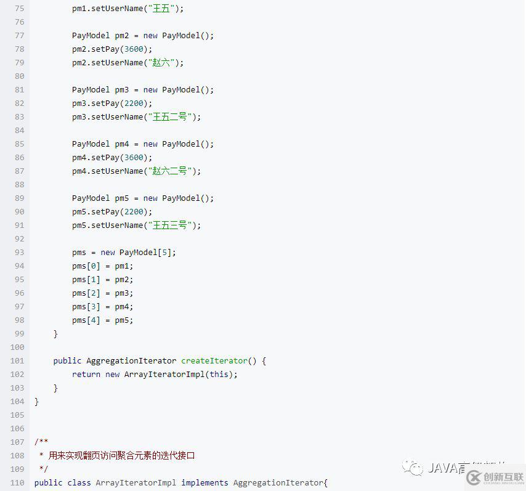Click pms = new PayModel[5]; line

pyautogui.click(x=124, y=253)
